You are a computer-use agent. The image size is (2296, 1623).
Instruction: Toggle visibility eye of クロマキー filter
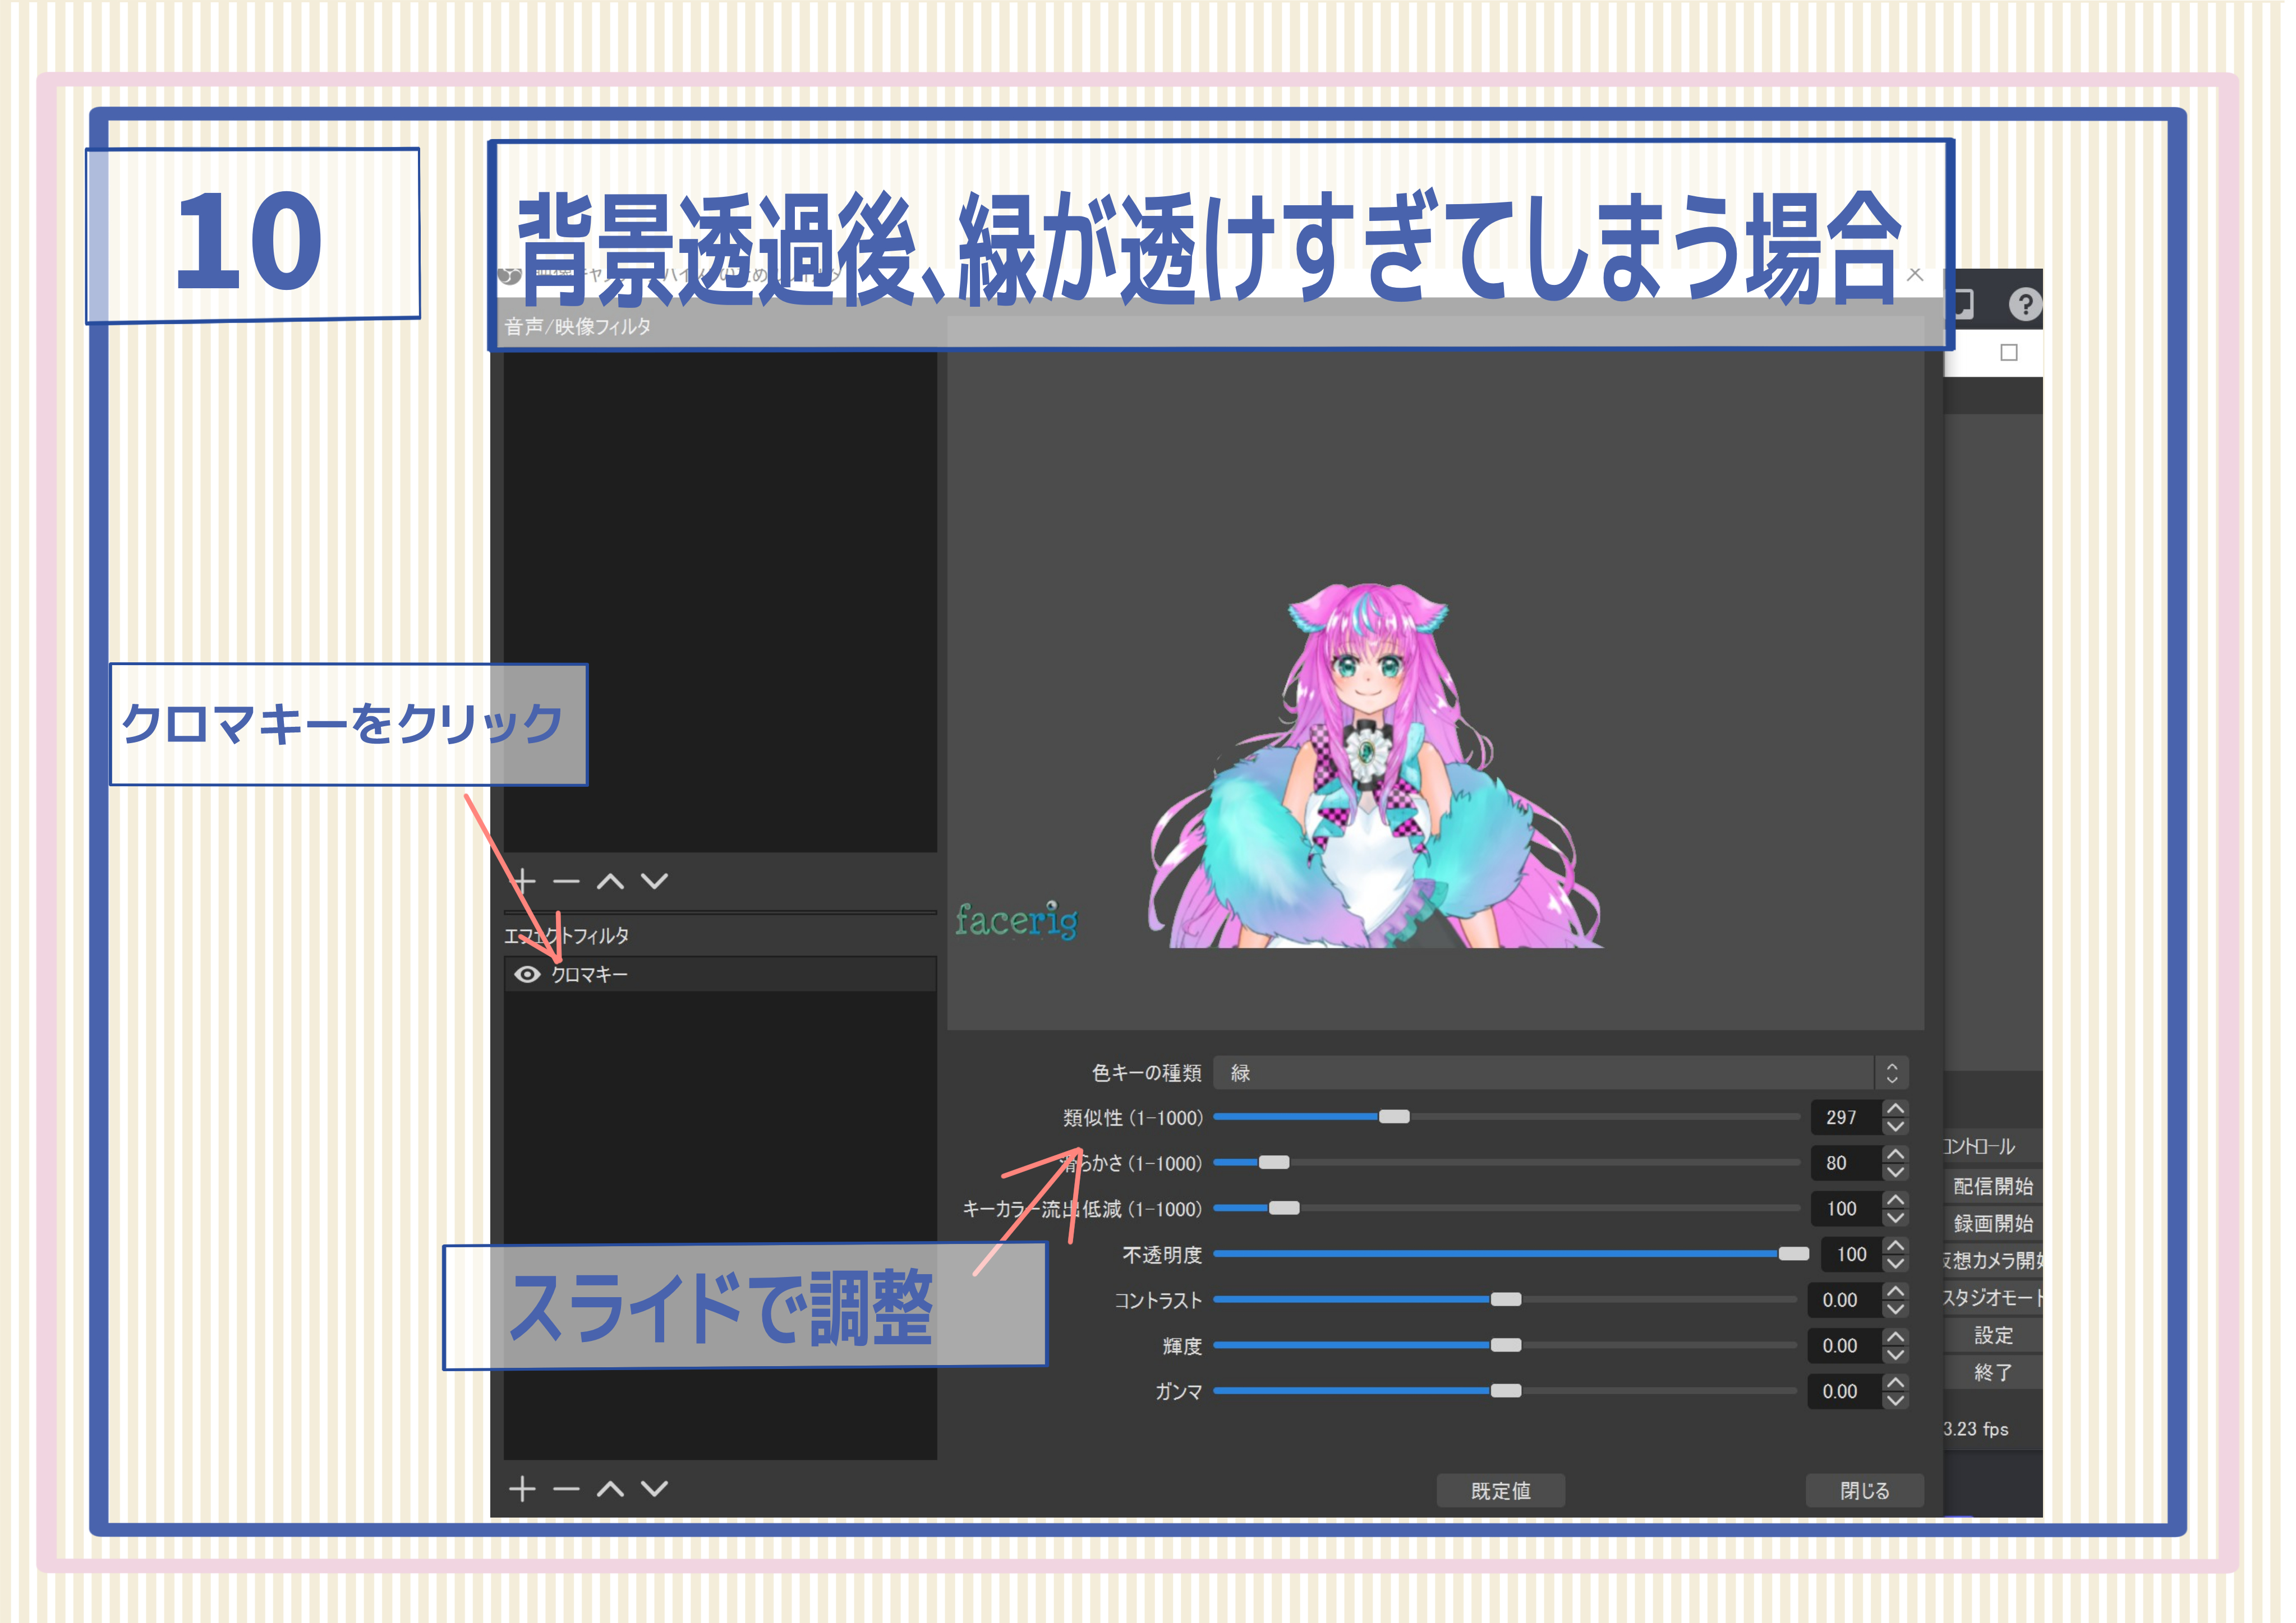(527, 975)
